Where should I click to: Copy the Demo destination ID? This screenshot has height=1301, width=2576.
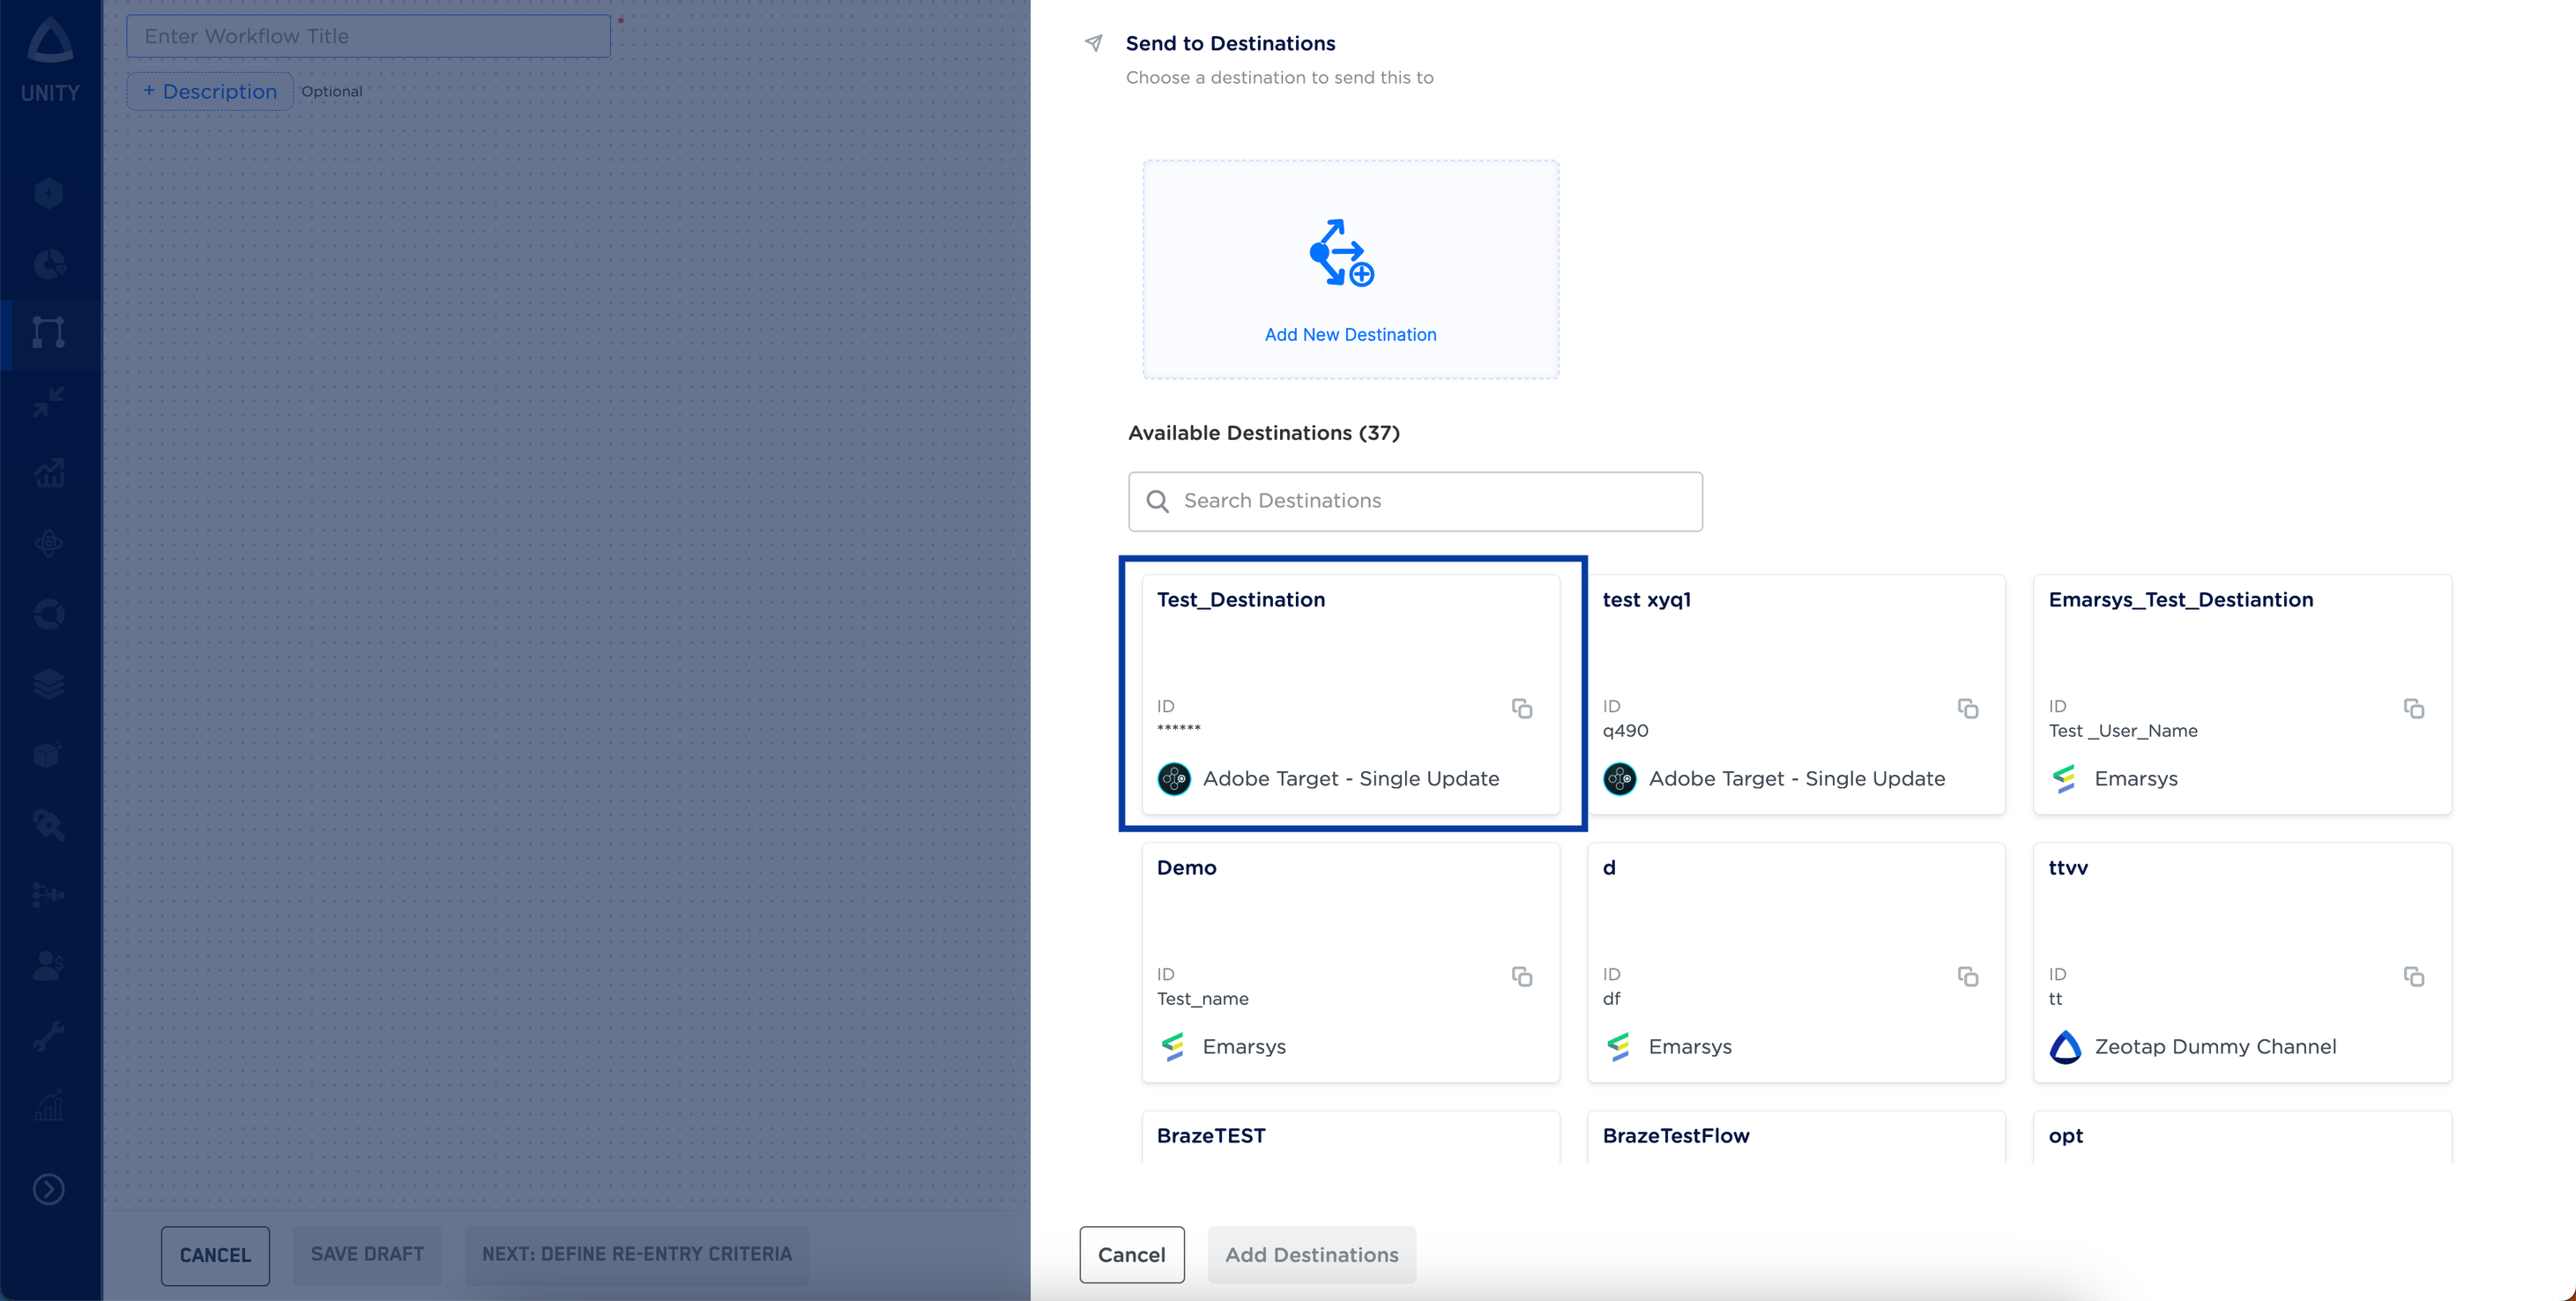click(1521, 976)
